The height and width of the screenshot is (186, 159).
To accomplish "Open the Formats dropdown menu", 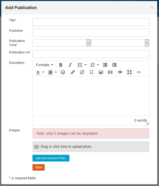I will point(44,65).
